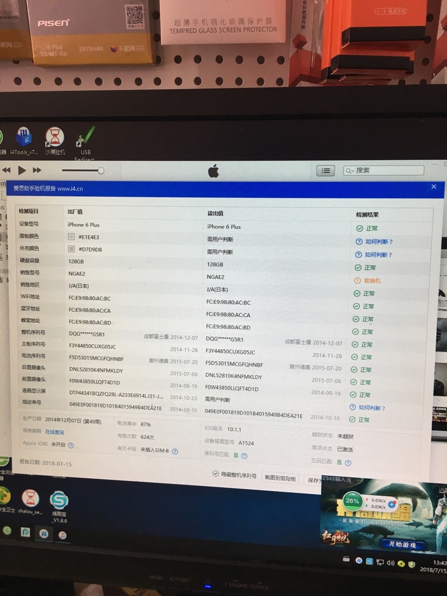The width and height of the screenshot is (447, 596).
Task: Click the 面板颜色 #E1E4E3 color swatch
Action: pos(71,237)
